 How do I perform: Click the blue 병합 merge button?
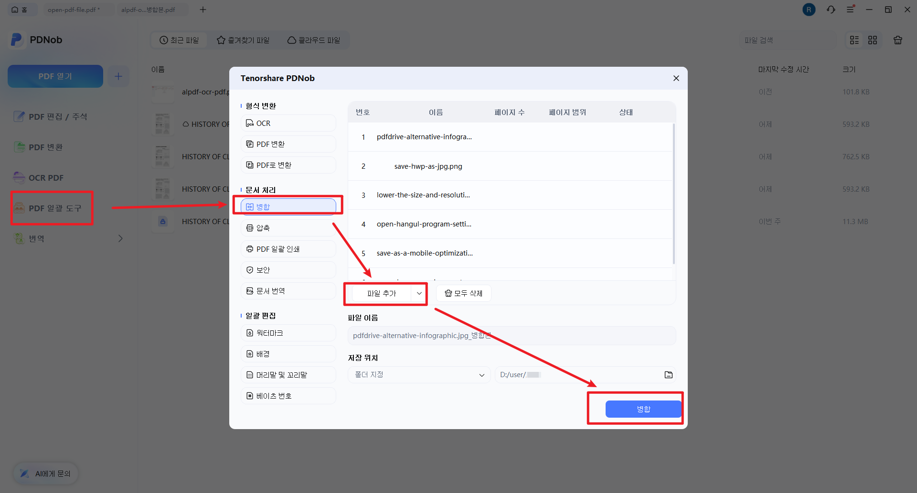tap(643, 409)
